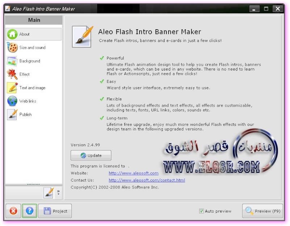Click the Preview (F9) button

(x=262, y=211)
